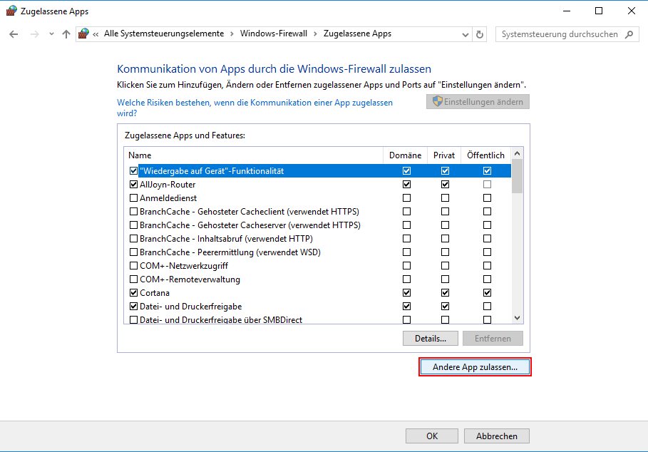The width and height of the screenshot is (648, 452).
Task: Click the Name column header
Action: tap(253, 155)
